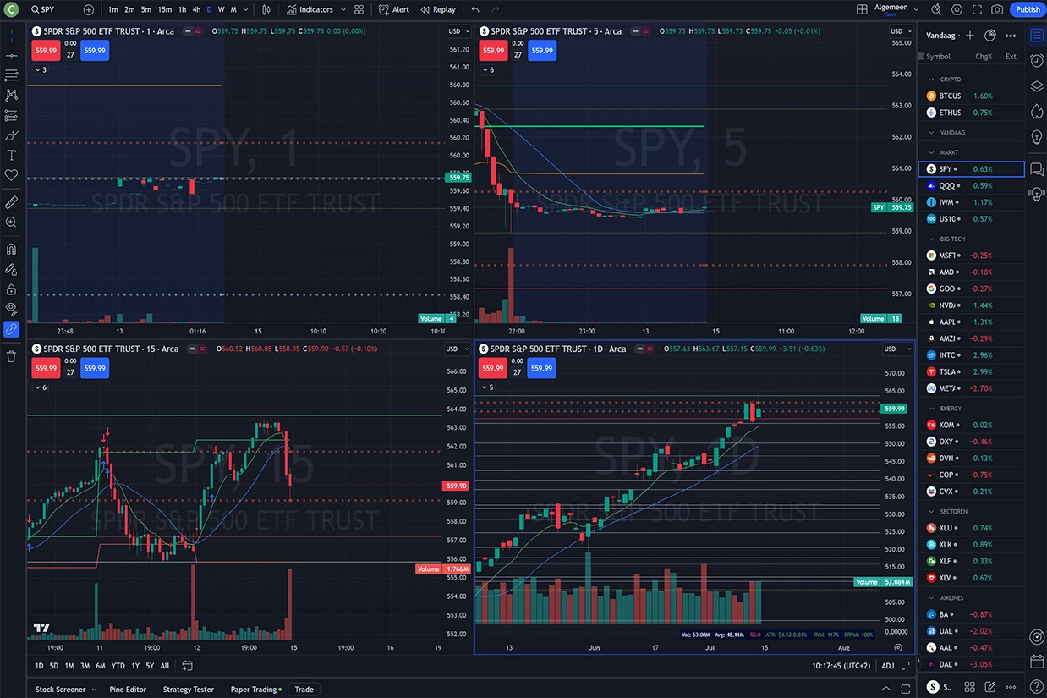Open the object tree layers panel
The width and height of the screenshot is (1047, 698).
1037,85
